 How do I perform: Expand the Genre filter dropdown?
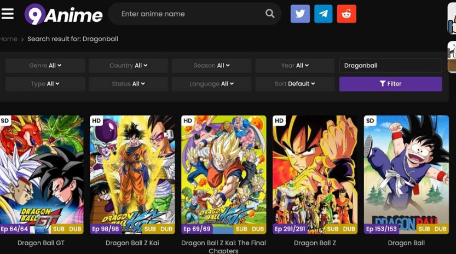pyautogui.click(x=45, y=66)
